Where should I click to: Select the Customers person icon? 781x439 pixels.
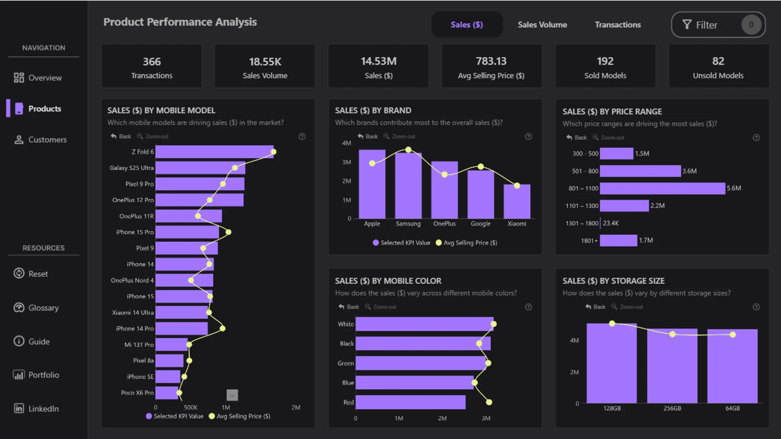19,139
